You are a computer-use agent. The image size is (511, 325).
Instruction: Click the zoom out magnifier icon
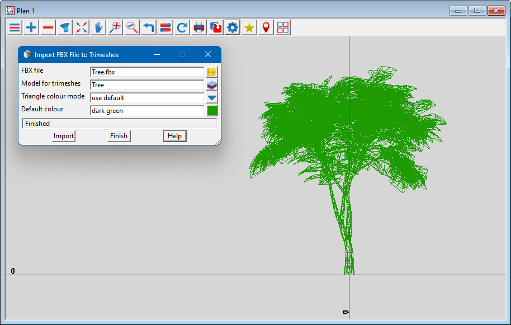[x=132, y=27]
